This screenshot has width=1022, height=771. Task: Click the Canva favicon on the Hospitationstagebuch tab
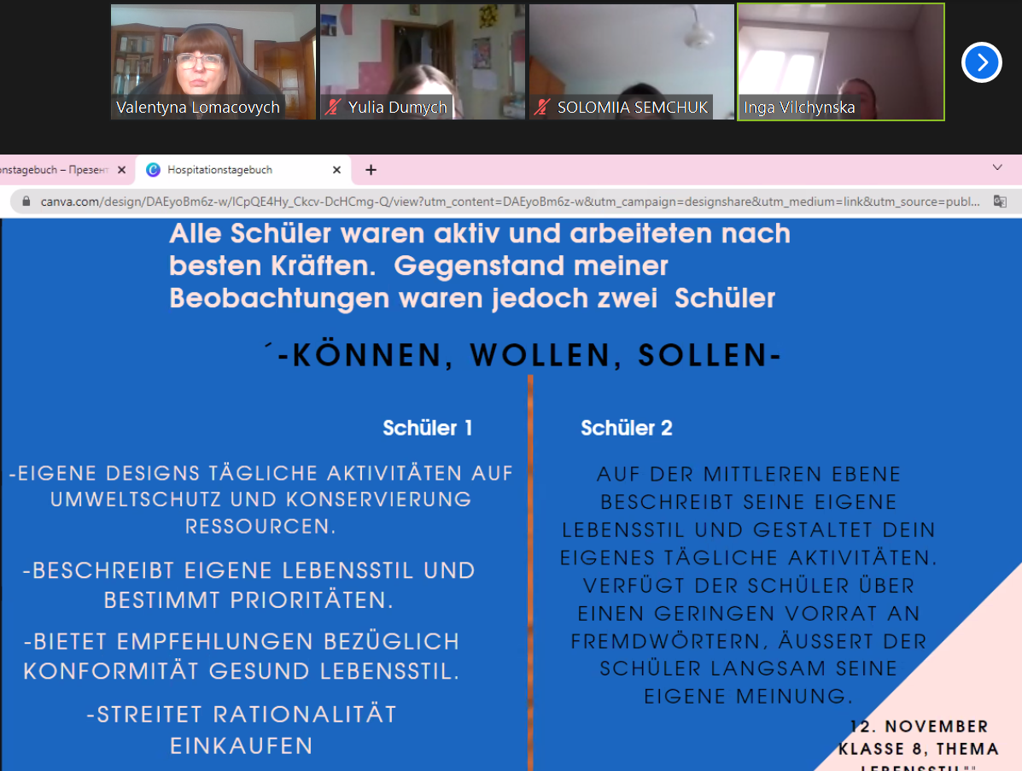pyautogui.click(x=153, y=170)
